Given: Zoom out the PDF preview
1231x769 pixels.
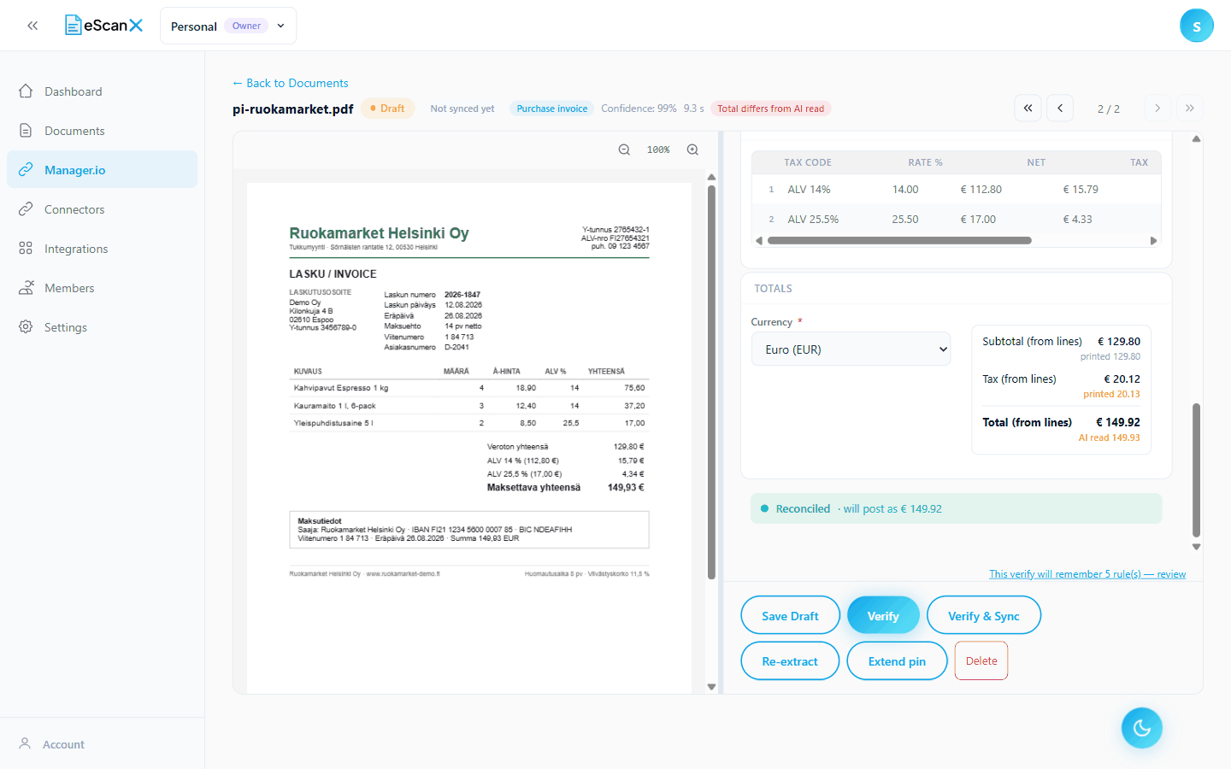Looking at the screenshot, I should [624, 150].
